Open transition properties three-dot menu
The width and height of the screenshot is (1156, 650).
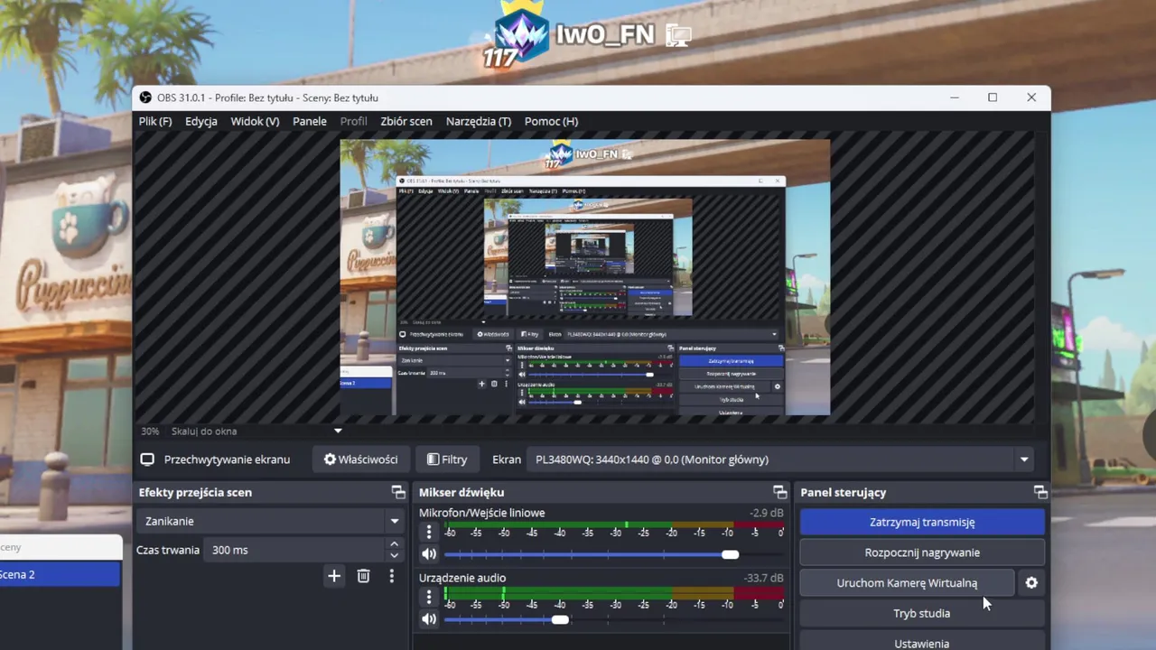coord(392,576)
